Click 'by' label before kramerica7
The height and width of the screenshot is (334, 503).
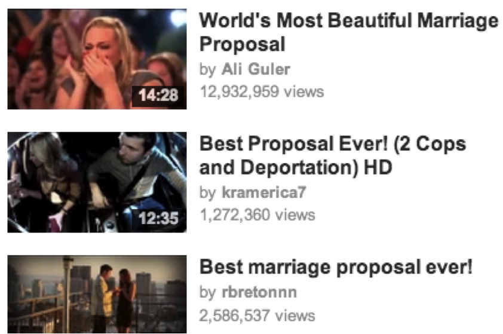(207, 193)
